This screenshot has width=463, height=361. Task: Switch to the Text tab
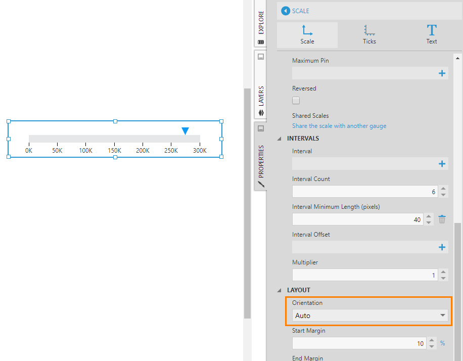point(431,35)
